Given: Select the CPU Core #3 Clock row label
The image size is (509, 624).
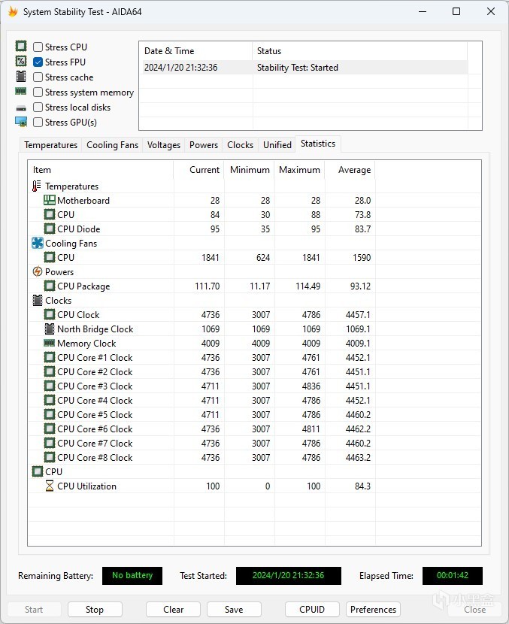Looking at the screenshot, I should tap(95, 386).
